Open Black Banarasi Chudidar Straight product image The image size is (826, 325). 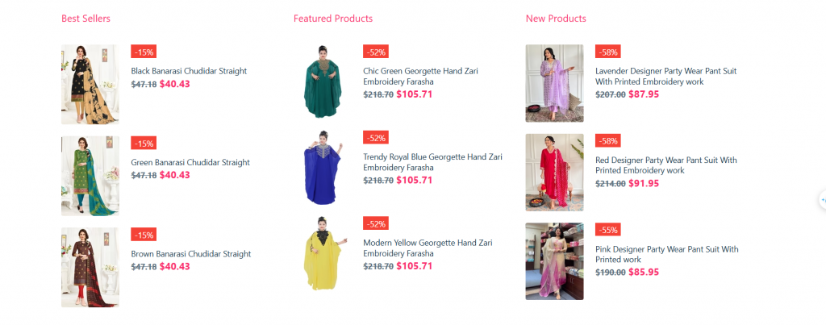click(90, 85)
